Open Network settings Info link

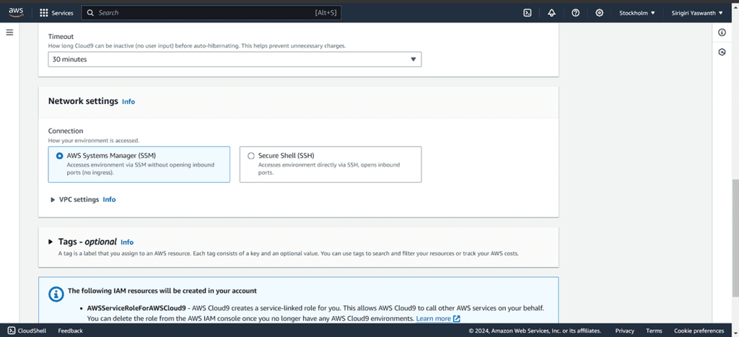point(128,101)
